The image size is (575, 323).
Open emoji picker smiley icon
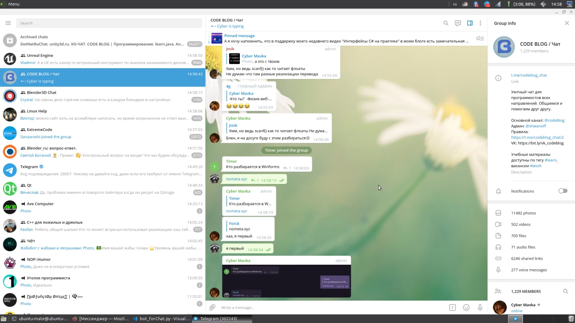[466, 307]
